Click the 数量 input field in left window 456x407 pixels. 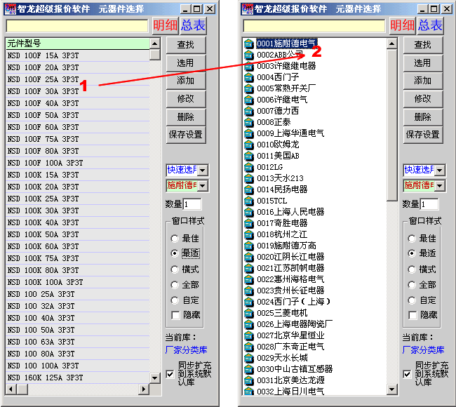click(x=192, y=204)
